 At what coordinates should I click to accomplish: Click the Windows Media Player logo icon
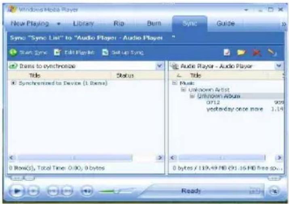tap(12, 9)
